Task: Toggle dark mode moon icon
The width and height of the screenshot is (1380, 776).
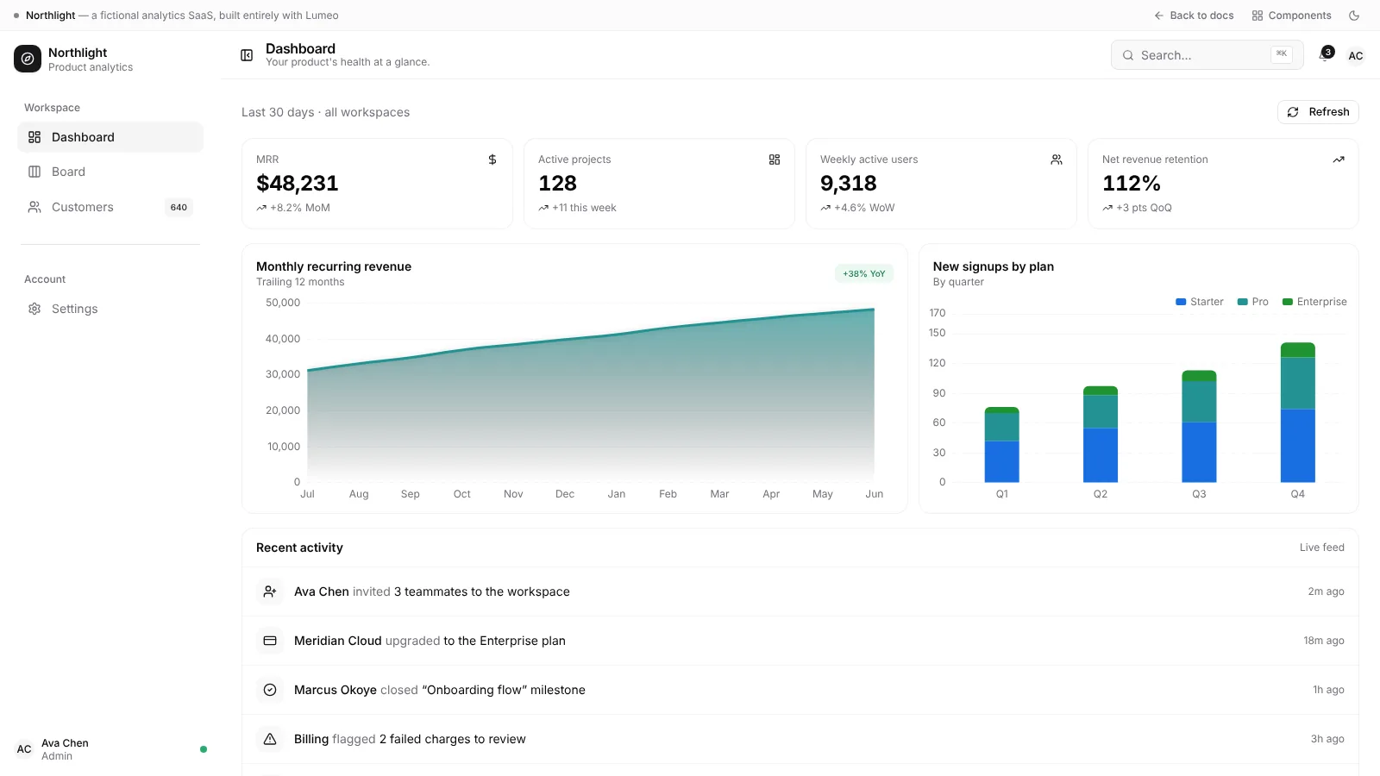Action: (x=1354, y=16)
